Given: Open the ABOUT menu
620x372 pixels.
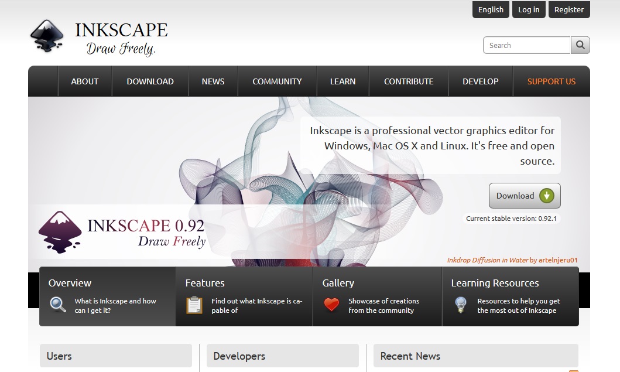Looking at the screenshot, I should pyautogui.click(x=85, y=81).
